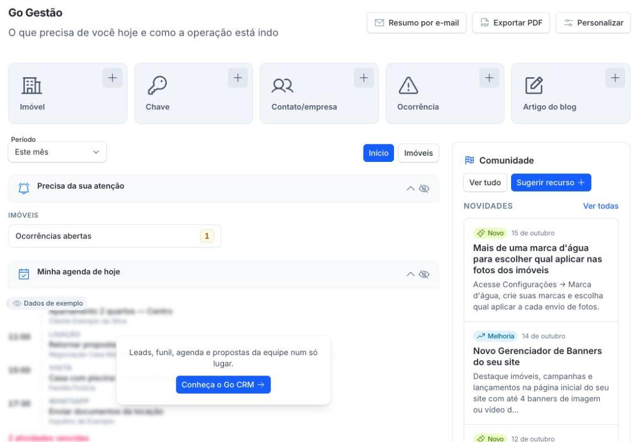Switch to the Imóveis tab
This screenshot has width=639, height=442.
(418, 153)
